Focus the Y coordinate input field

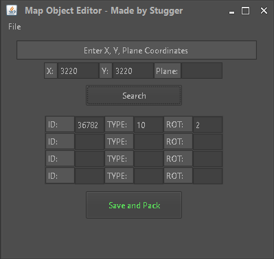pyautogui.click(x=133, y=71)
